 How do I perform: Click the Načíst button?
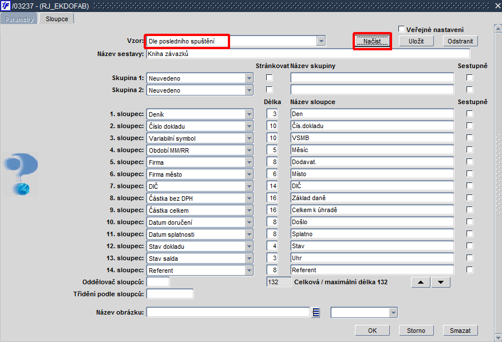click(372, 41)
